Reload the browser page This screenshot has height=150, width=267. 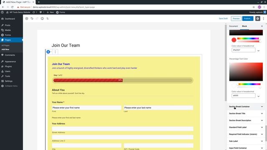[x=12, y=7]
